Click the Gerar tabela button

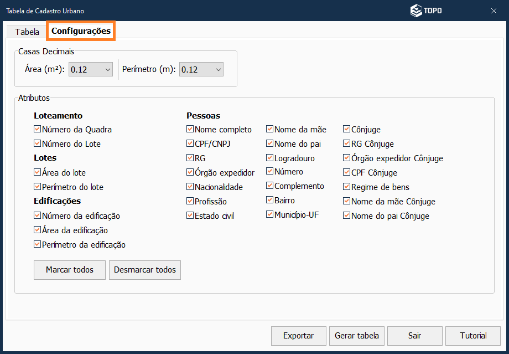pyautogui.click(x=357, y=335)
